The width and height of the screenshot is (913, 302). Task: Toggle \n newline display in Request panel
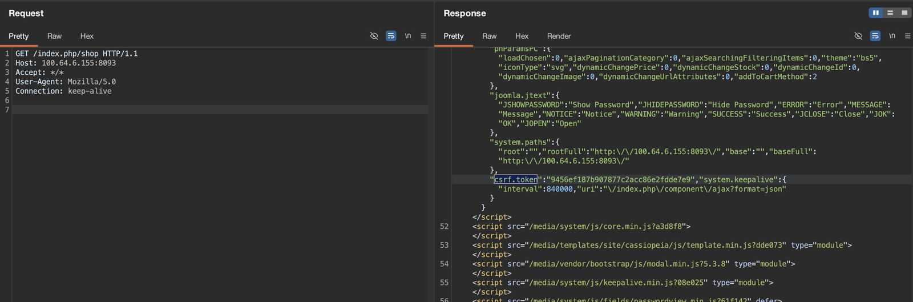pyautogui.click(x=408, y=36)
